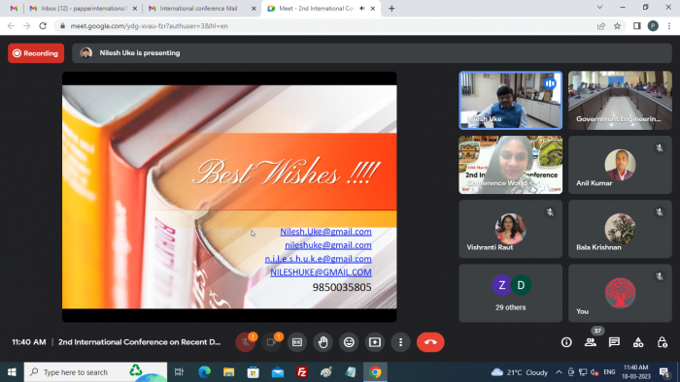The image size is (680, 382).
Task: Open the host controls lock icon
Action: (663, 342)
